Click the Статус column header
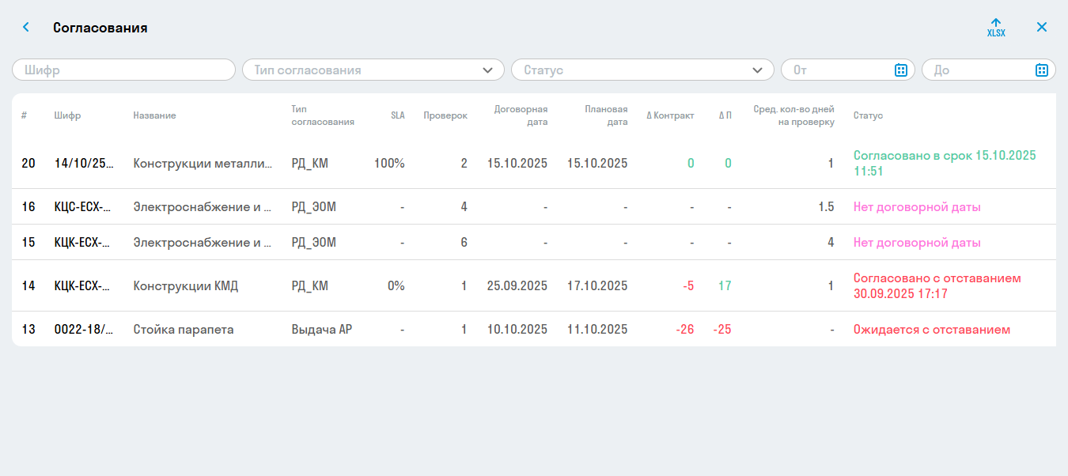 click(868, 115)
